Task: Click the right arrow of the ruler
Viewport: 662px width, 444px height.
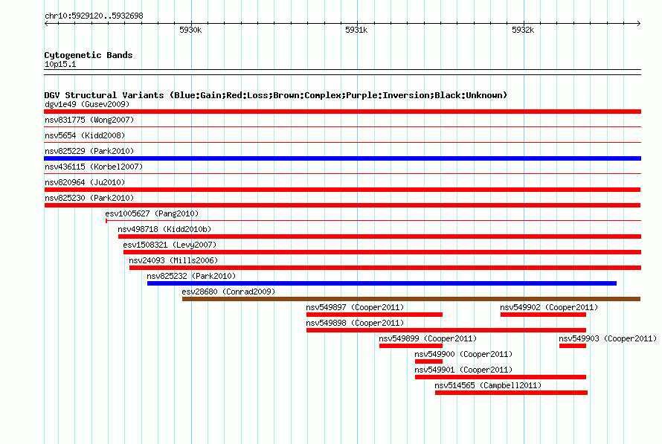Action: [x=639, y=23]
